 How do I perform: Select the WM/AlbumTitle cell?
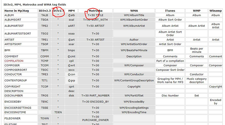134,15
